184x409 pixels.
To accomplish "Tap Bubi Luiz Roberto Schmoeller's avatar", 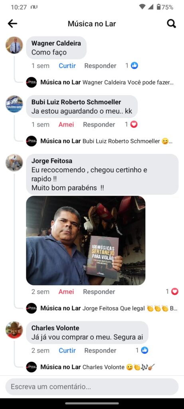I will pyautogui.click(x=14, y=104).
